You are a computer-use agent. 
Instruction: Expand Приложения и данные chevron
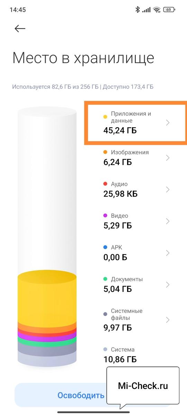pyautogui.click(x=168, y=122)
